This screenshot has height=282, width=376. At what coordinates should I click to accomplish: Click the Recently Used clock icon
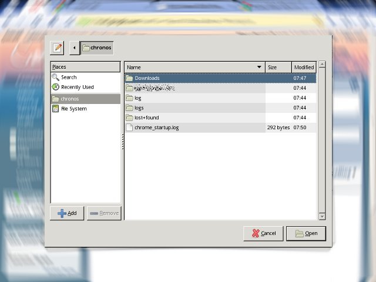pos(55,87)
